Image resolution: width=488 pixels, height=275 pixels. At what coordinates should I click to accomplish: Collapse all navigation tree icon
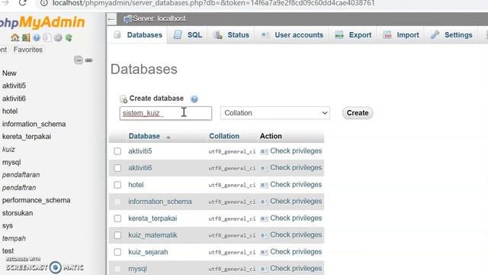click(x=79, y=60)
